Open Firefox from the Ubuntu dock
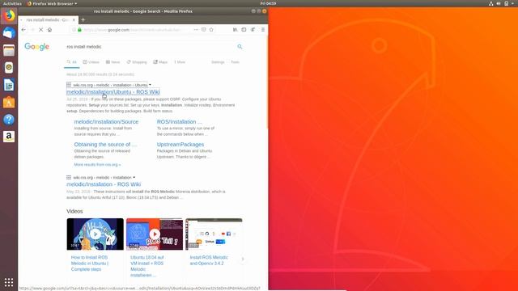The image size is (518, 291). [9, 15]
